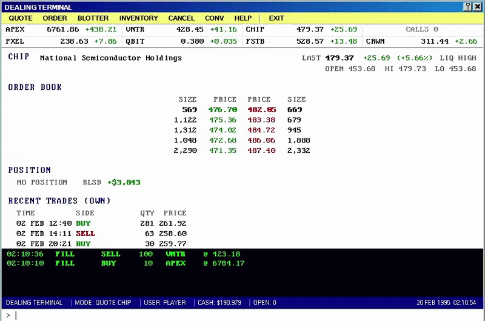485x321 pixels.
Task: Select the APEX ticker quote
Action: tap(61, 29)
